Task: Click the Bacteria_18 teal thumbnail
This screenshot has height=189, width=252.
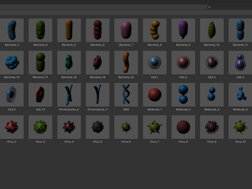Action: point(69,62)
